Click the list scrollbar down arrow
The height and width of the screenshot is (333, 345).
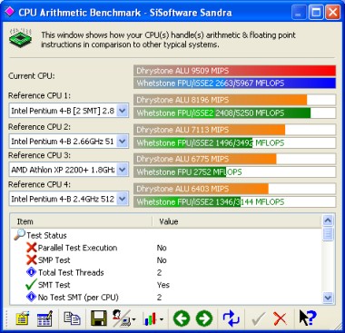pos(328,298)
